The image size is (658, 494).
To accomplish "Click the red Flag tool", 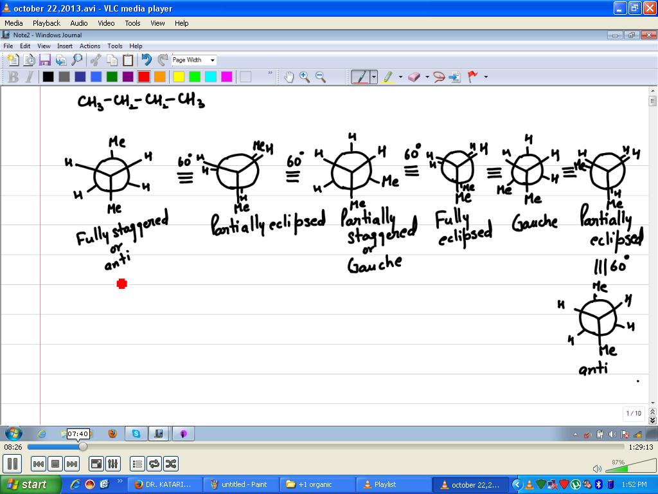I will pos(472,77).
